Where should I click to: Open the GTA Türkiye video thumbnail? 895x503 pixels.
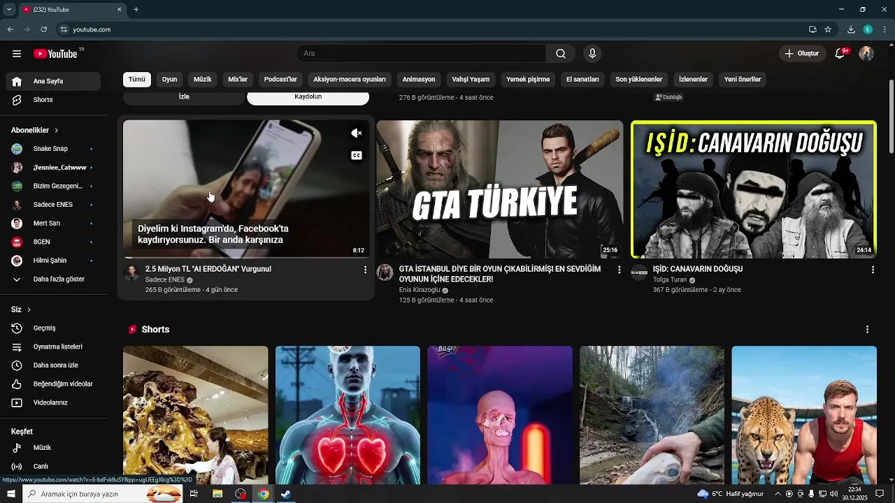click(499, 189)
